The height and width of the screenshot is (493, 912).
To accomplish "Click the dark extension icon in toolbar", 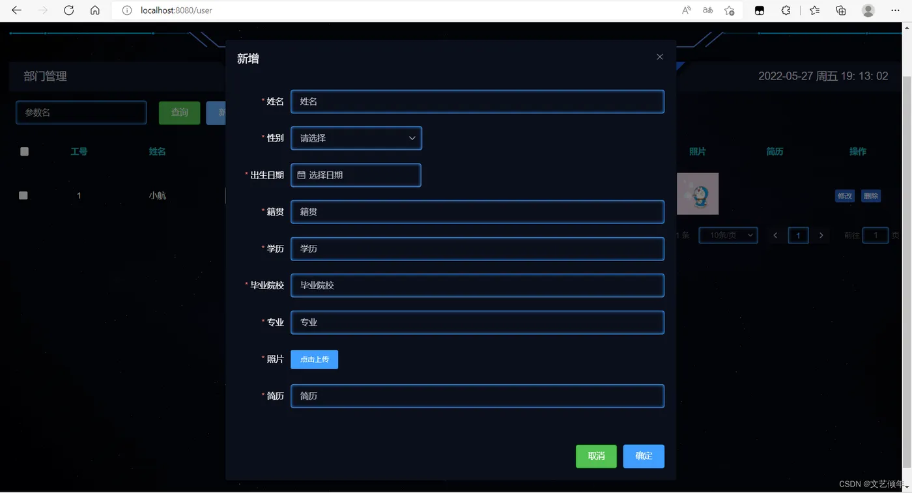I will tap(760, 10).
